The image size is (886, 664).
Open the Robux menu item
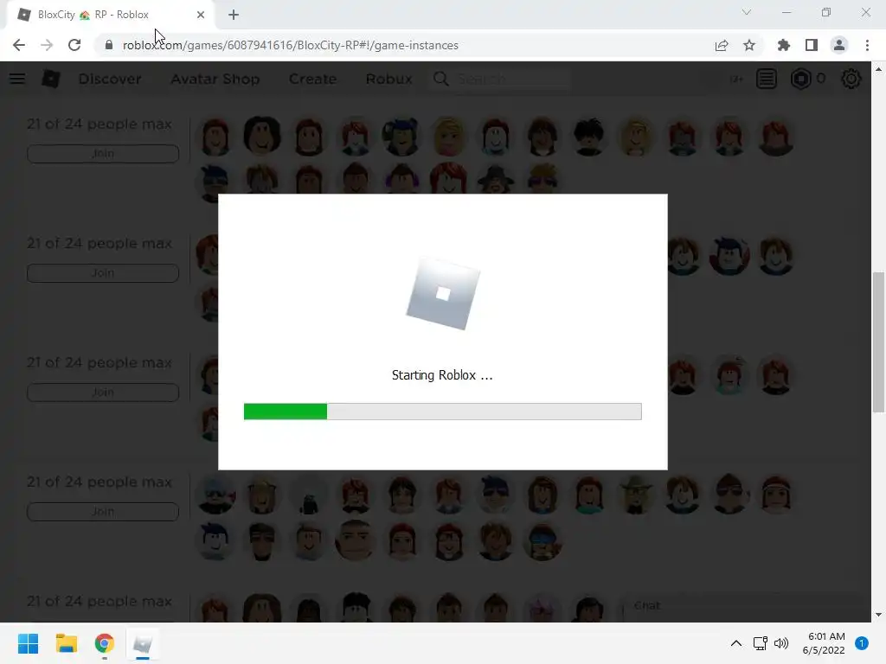click(x=388, y=79)
